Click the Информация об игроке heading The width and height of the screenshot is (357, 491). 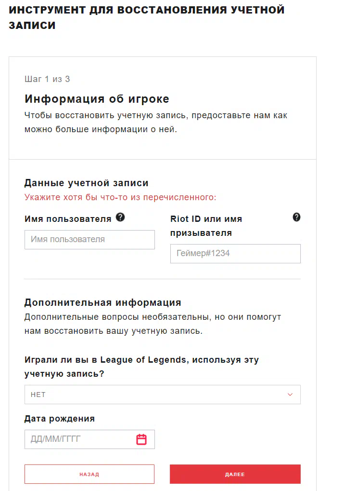pyautogui.click(x=97, y=99)
